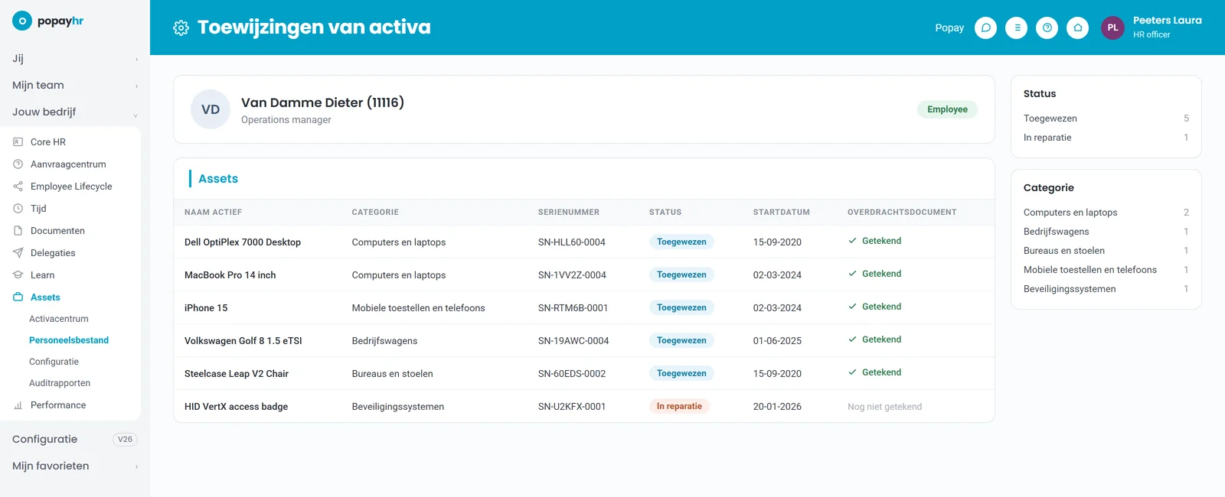The width and height of the screenshot is (1225, 497).
Task: Click the popayhr logo icon
Action: 22,21
